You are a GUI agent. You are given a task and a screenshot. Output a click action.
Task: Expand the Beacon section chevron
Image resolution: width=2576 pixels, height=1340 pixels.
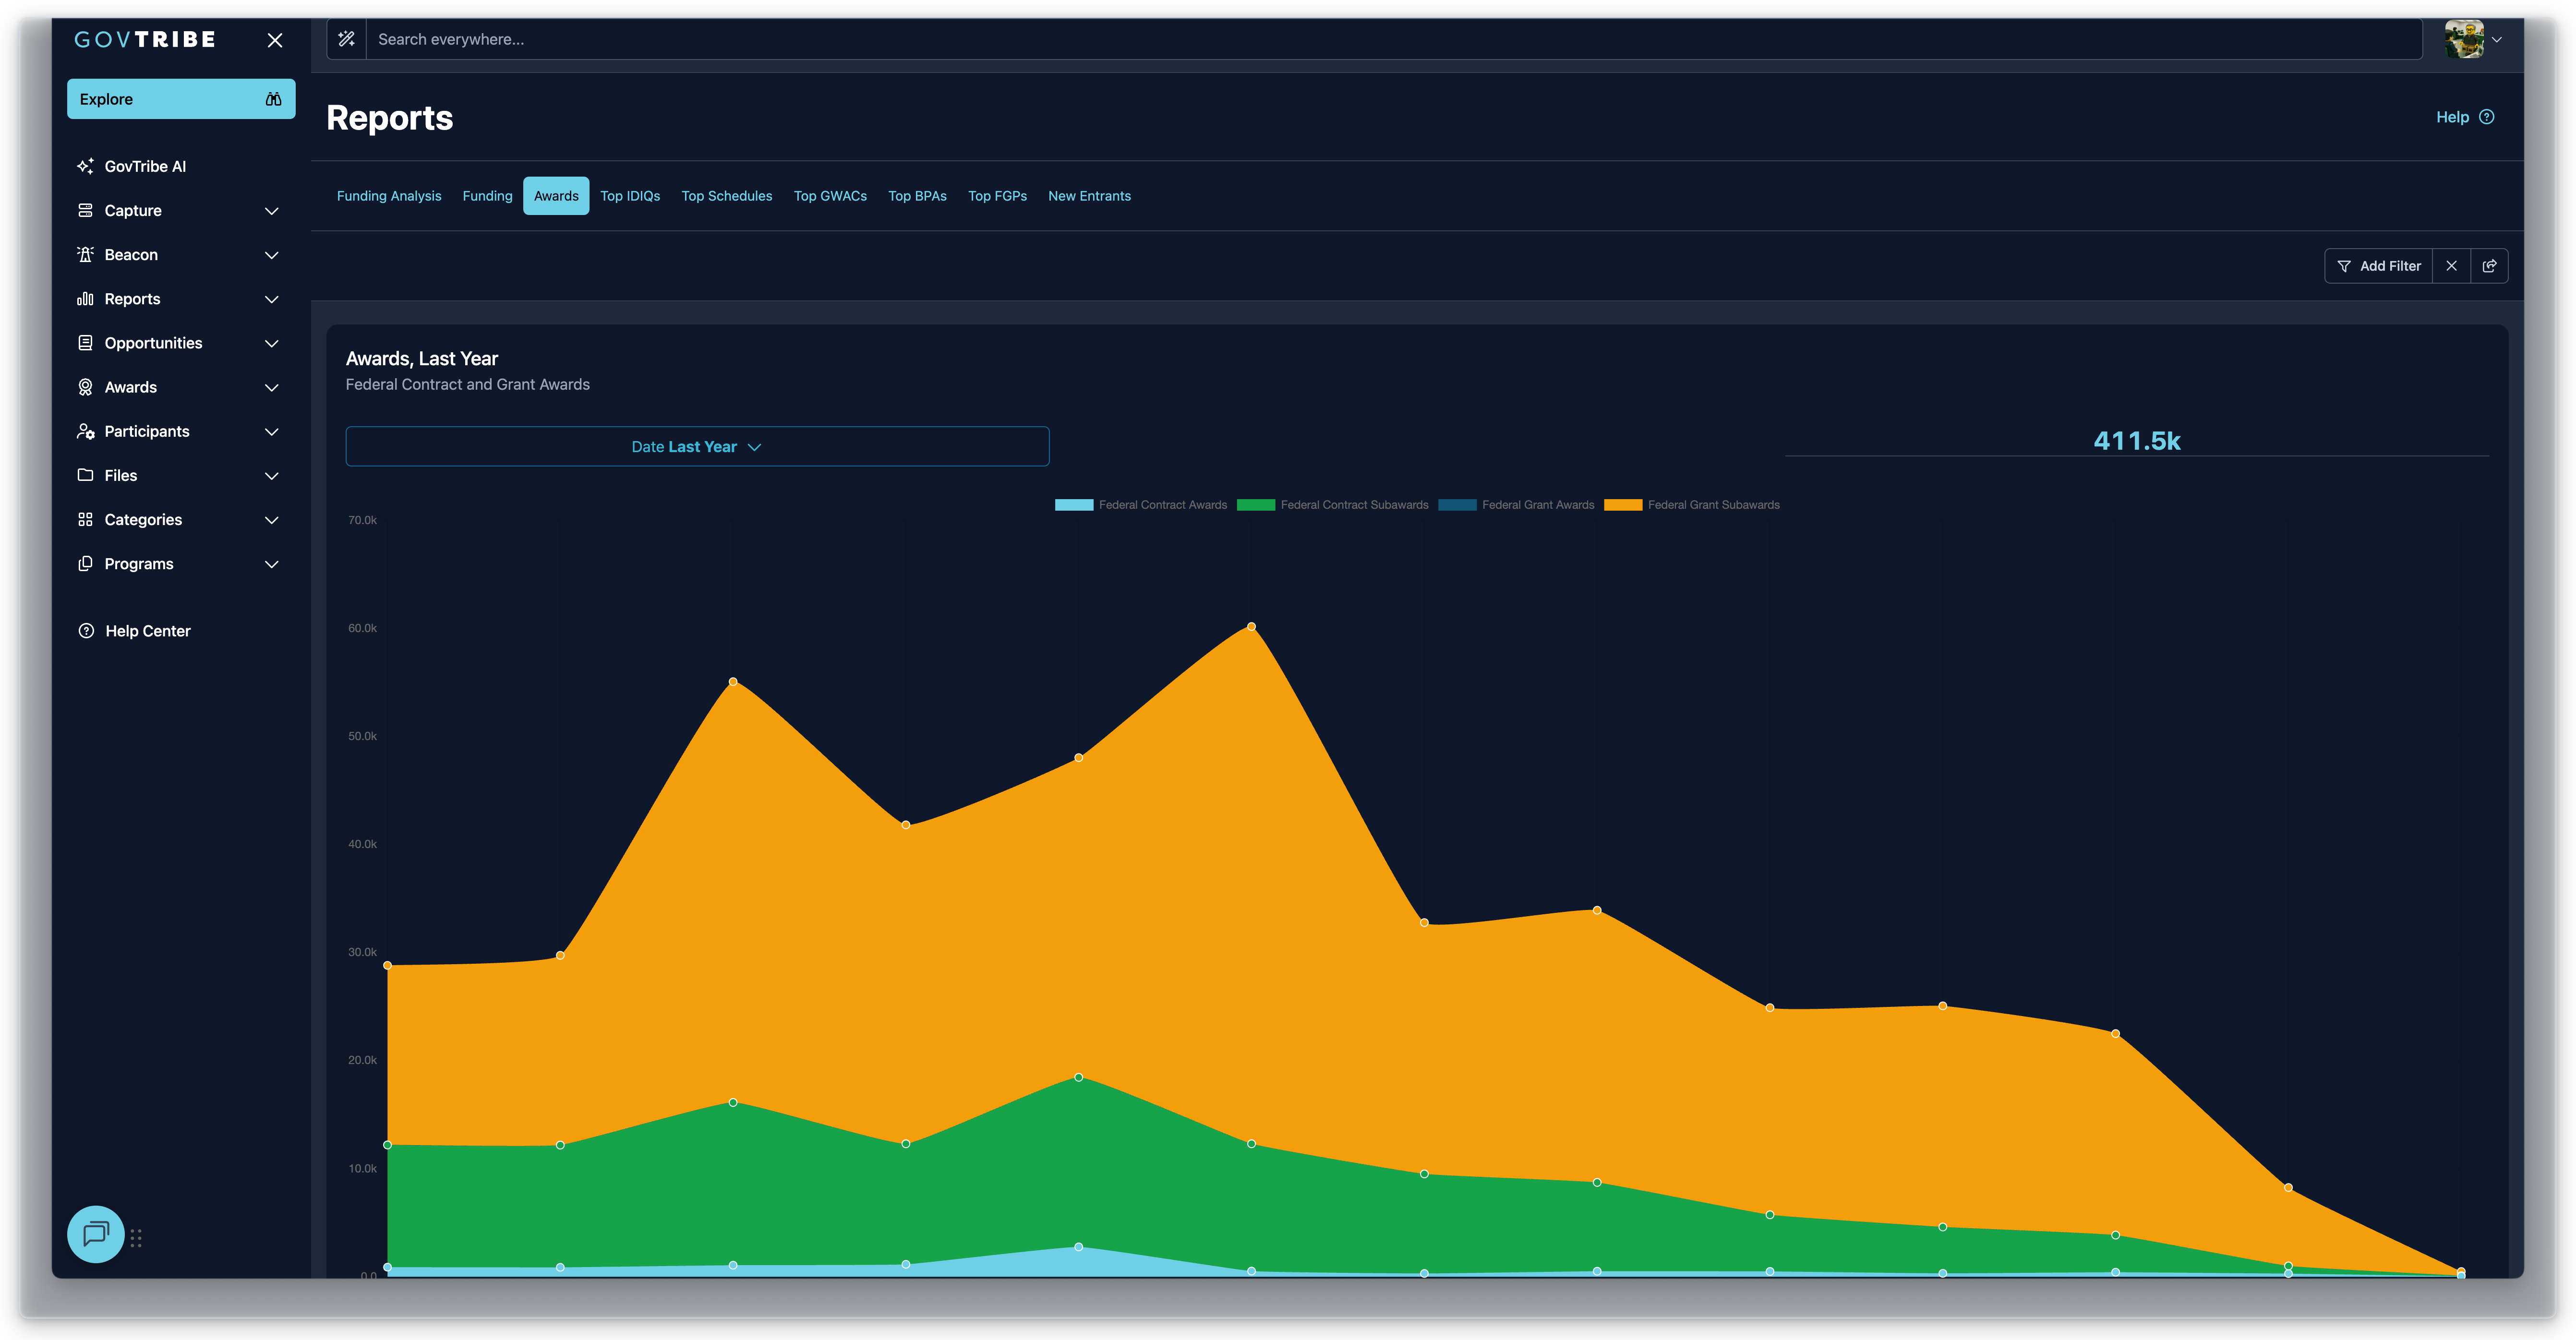click(271, 255)
